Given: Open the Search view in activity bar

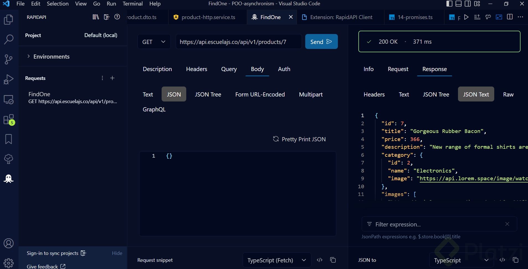Looking at the screenshot, I should tap(9, 39).
